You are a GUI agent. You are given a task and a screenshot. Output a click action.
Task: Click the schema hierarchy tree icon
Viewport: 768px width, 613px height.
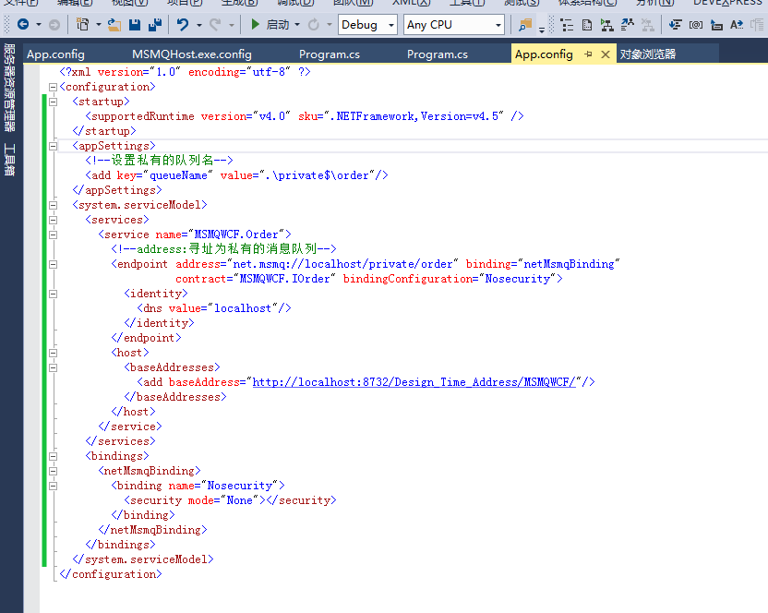tap(606, 25)
